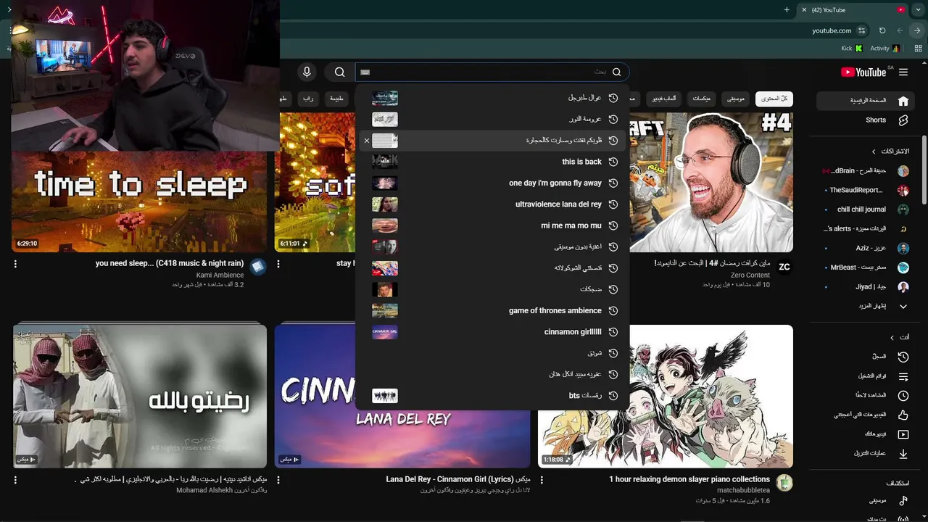Click history icon beside 'this is back'

point(613,162)
